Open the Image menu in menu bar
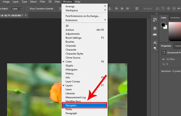 click(x=6, y=2)
